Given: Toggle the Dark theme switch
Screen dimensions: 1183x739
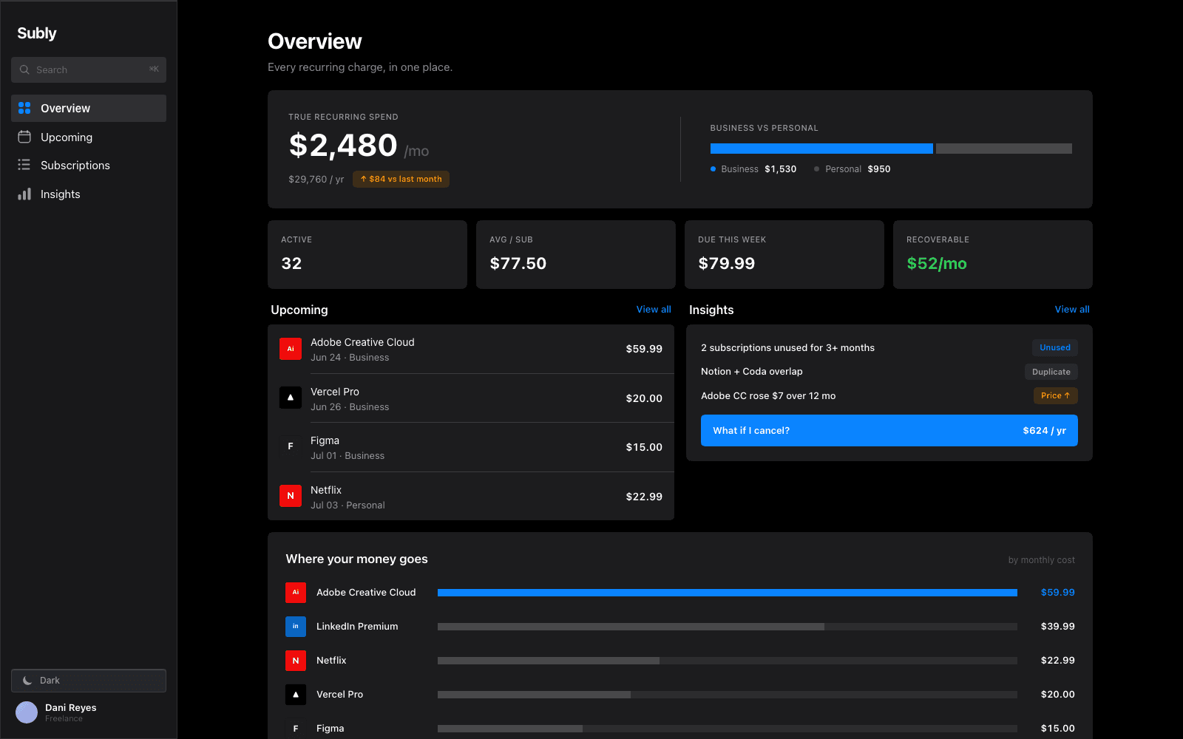Looking at the screenshot, I should coord(89,681).
